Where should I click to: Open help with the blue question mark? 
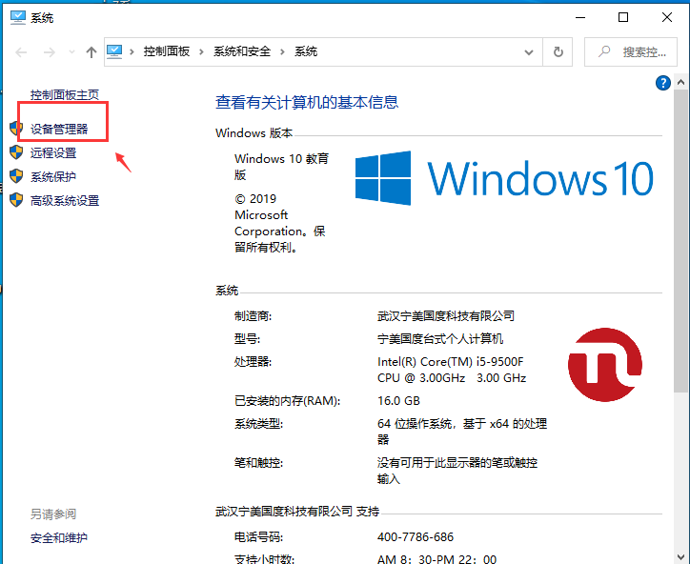click(662, 83)
